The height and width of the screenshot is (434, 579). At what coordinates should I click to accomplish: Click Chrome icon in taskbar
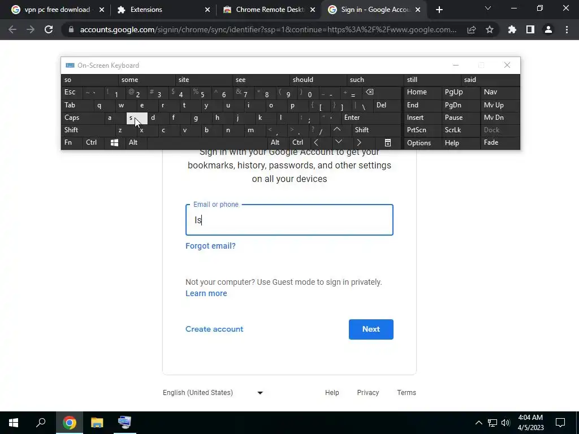click(69, 423)
